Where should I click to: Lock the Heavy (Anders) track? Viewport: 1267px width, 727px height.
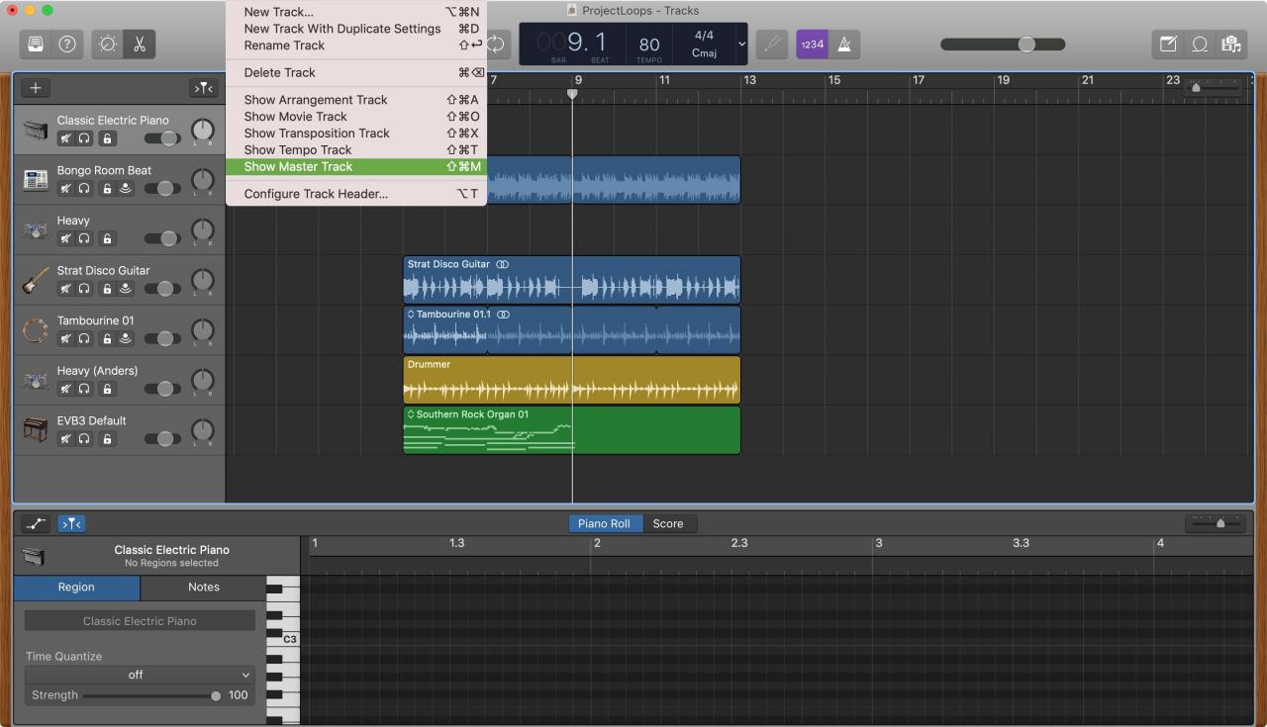(x=107, y=389)
